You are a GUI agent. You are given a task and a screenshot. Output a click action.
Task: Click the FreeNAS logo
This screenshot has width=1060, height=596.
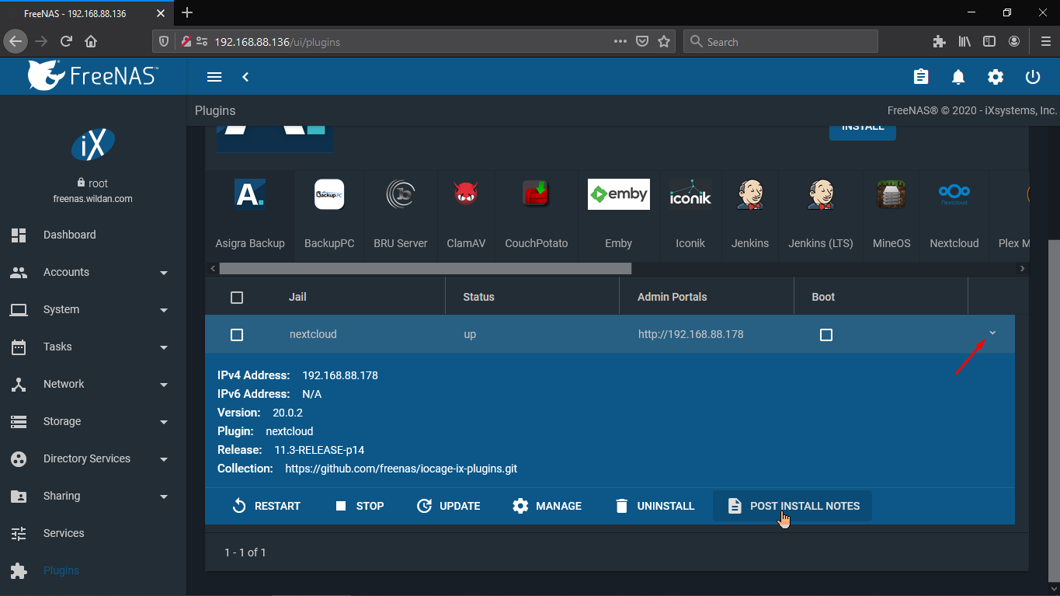click(x=92, y=75)
